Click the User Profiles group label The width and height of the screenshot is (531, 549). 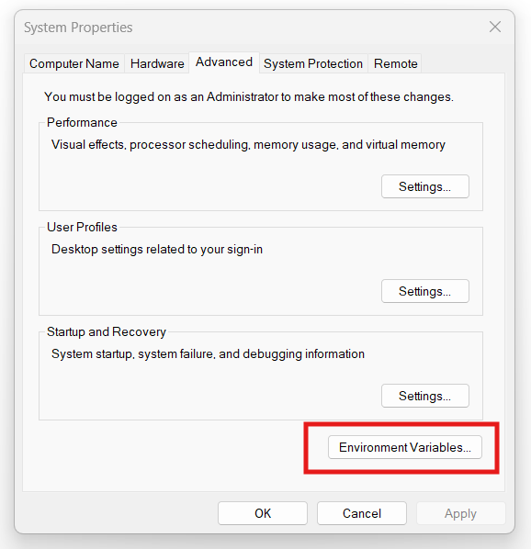[82, 228]
